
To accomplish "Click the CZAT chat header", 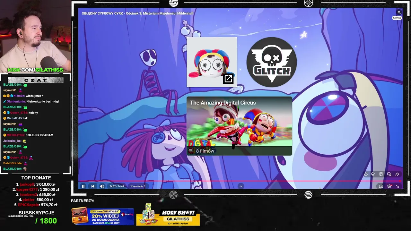I will click(x=35, y=80).
